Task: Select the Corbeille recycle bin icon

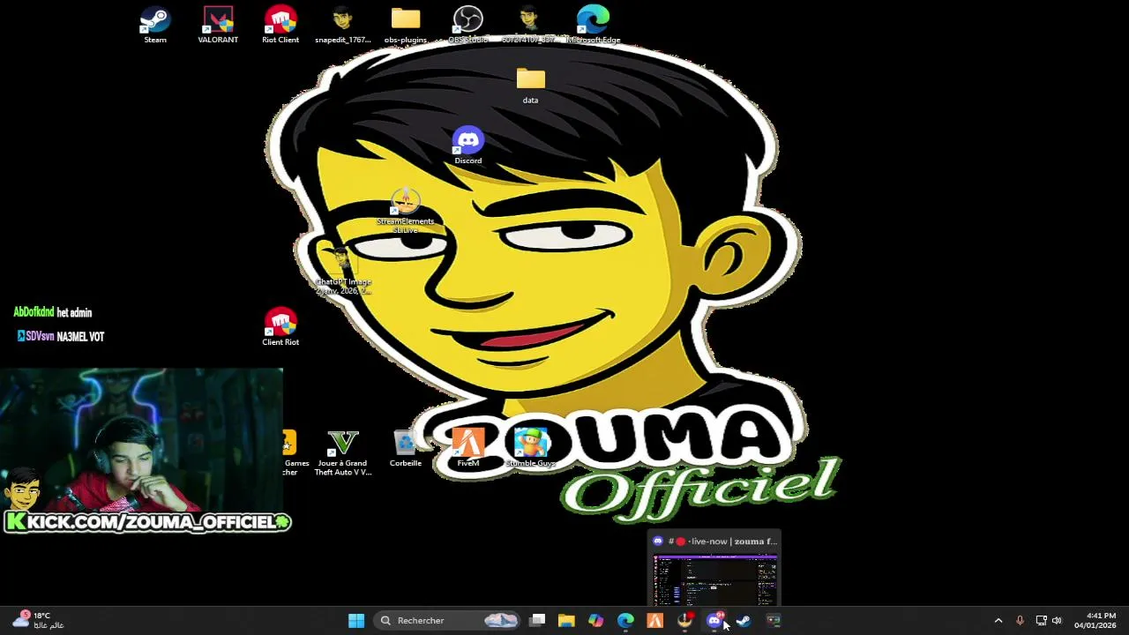Action: 406,448
